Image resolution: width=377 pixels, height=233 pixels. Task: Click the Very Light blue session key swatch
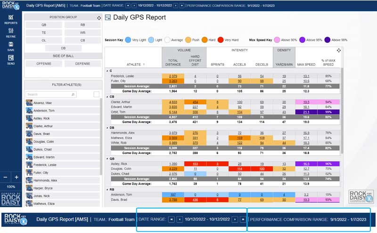(128, 40)
